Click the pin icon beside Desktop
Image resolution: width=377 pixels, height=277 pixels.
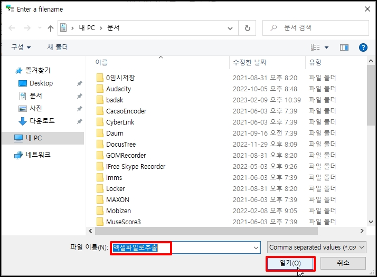click(x=80, y=83)
